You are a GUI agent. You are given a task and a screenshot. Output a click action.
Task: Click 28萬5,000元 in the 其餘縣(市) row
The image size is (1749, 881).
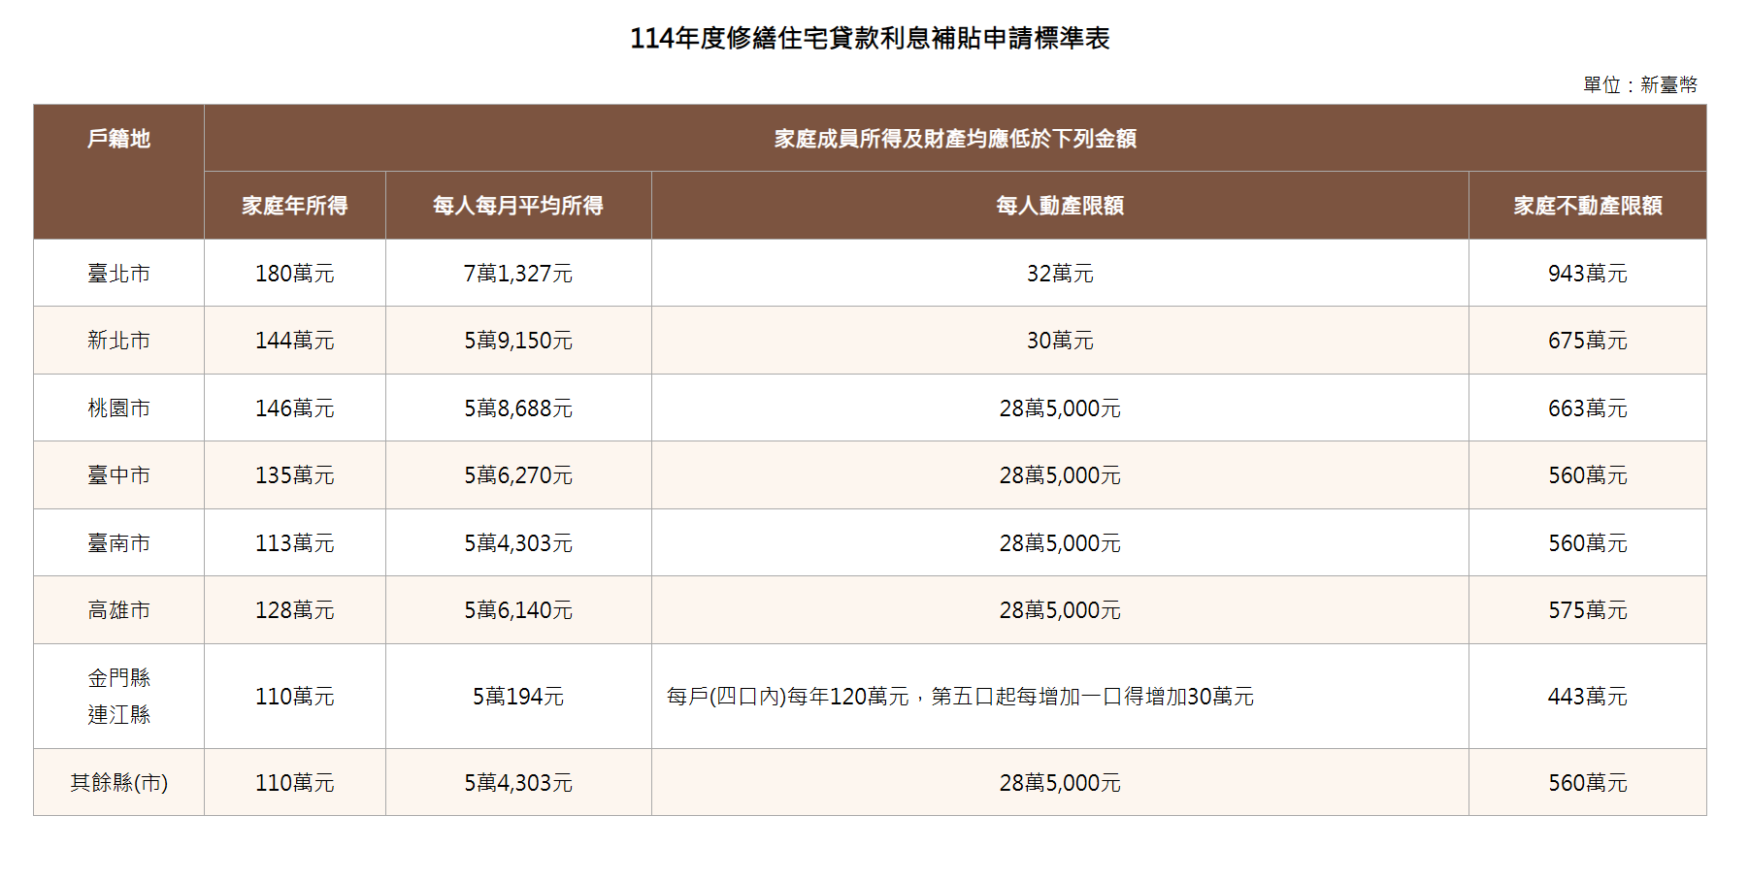(1060, 783)
